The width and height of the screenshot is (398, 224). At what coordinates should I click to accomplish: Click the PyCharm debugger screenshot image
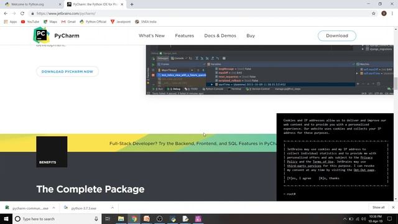pyautogui.click(x=269, y=70)
